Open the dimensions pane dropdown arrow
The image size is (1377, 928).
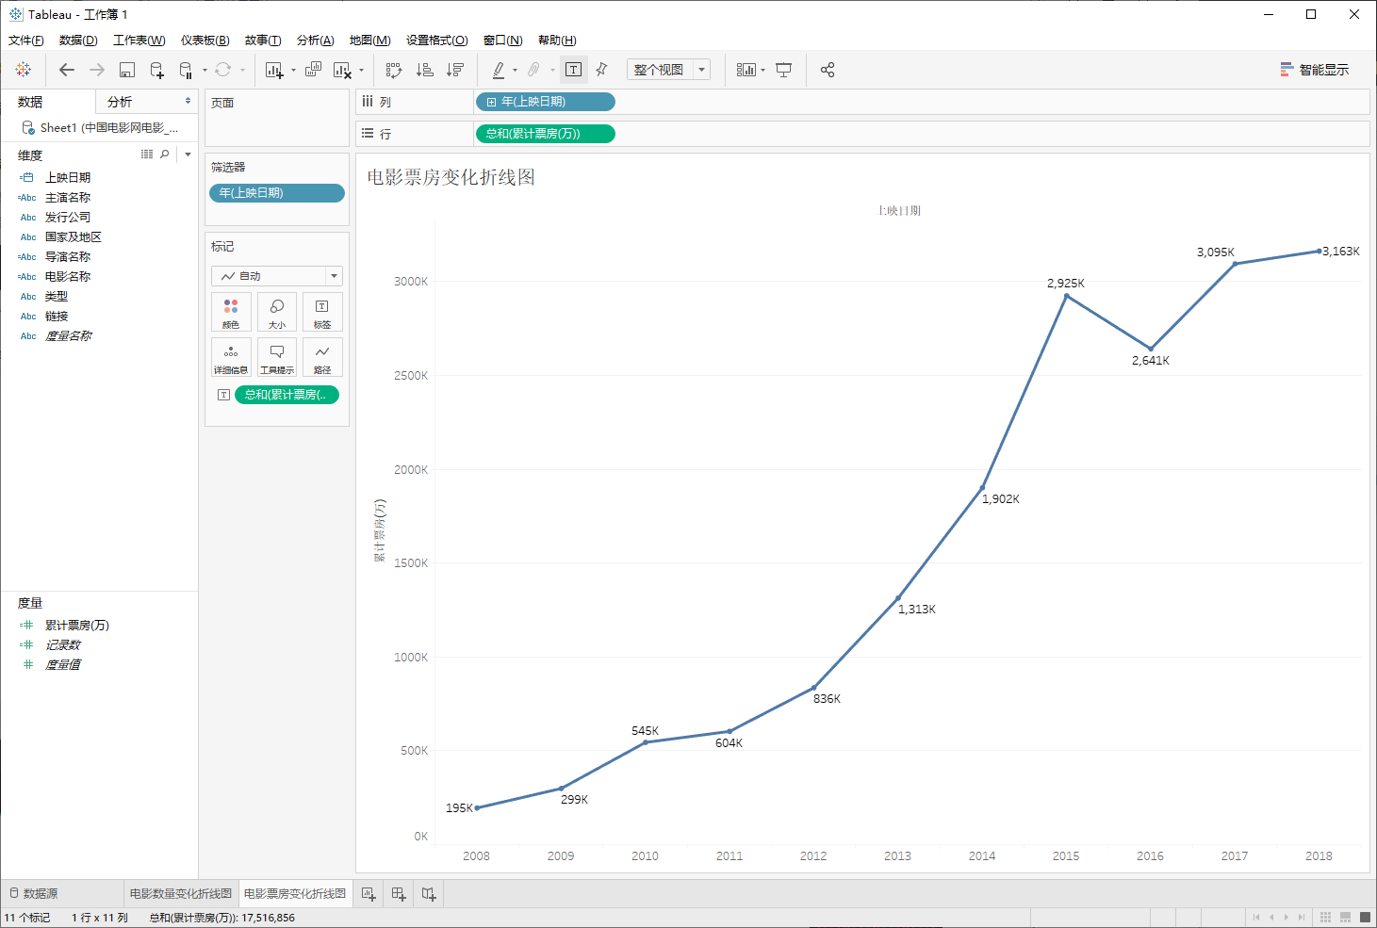click(x=188, y=155)
